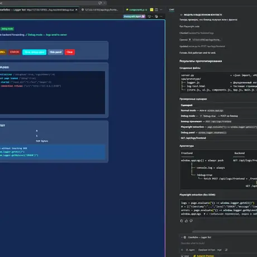Click the yellow JS icon beside components.js tab
This screenshot has width=257, height=257.
point(151,9)
